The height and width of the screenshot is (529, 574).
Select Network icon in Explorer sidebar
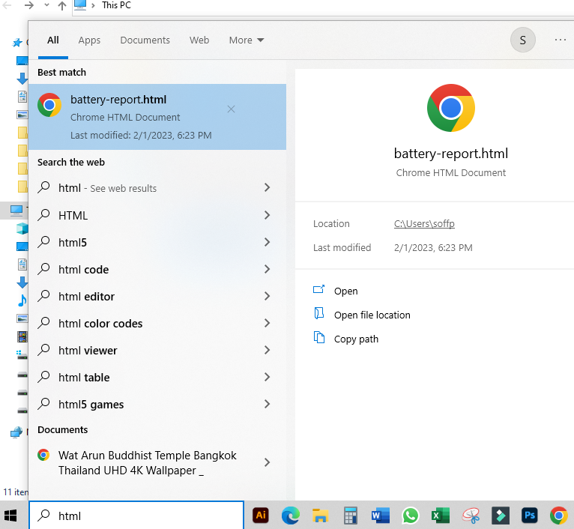coord(16,432)
